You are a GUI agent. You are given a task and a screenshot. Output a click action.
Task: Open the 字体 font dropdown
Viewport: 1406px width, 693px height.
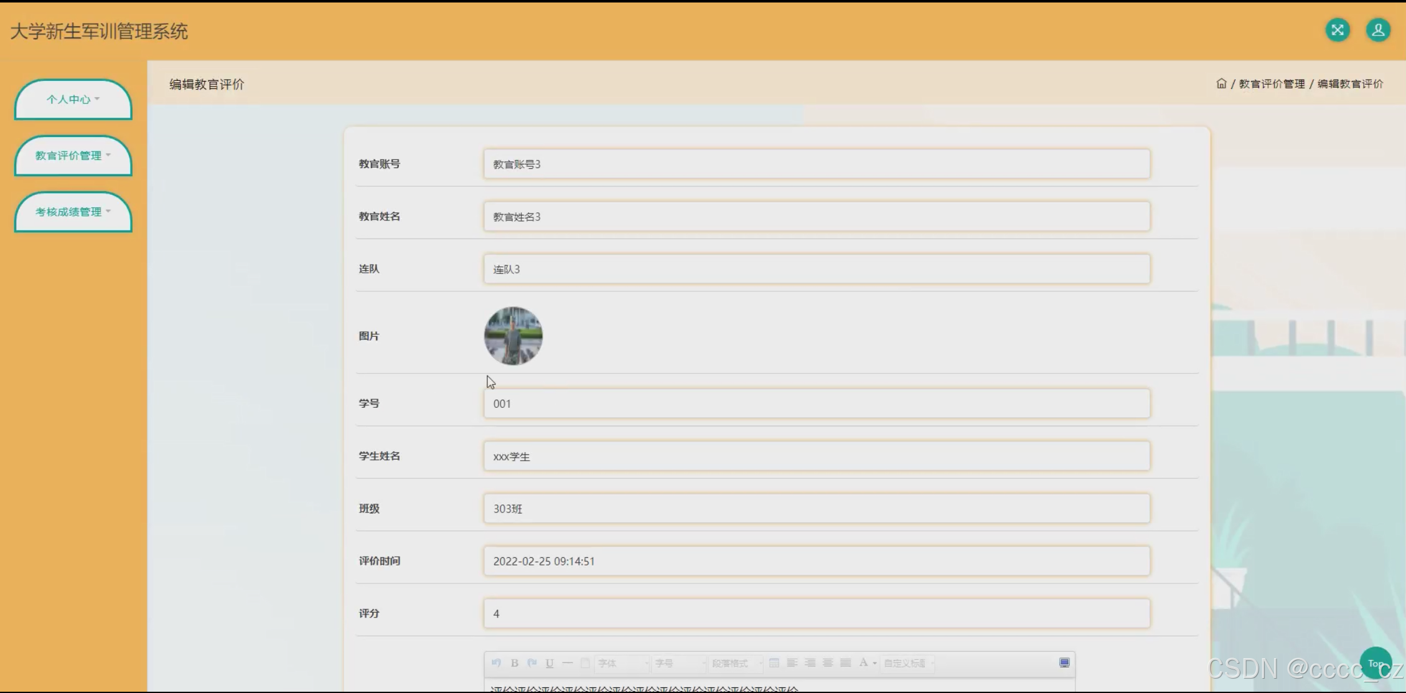(622, 663)
